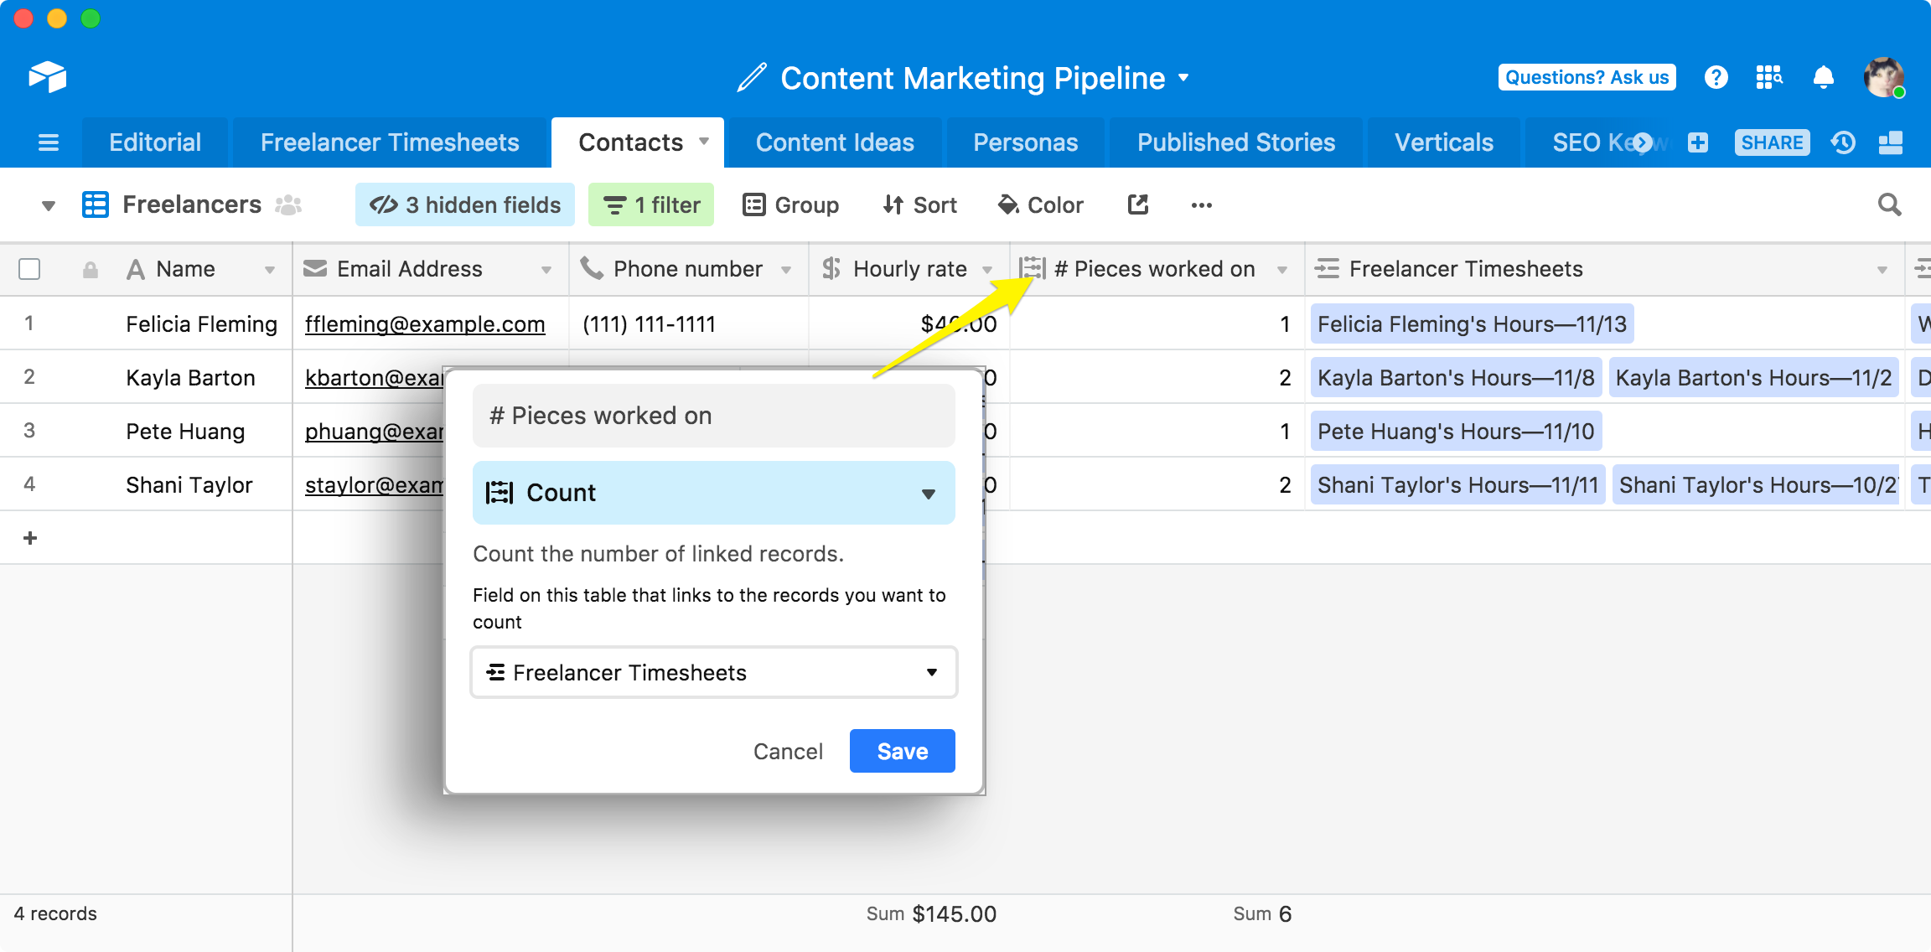This screenshot has width=1931, height=952.
Task: Open the apps grid search icon
Action: pyautogui.click(x=1769, y=77)
